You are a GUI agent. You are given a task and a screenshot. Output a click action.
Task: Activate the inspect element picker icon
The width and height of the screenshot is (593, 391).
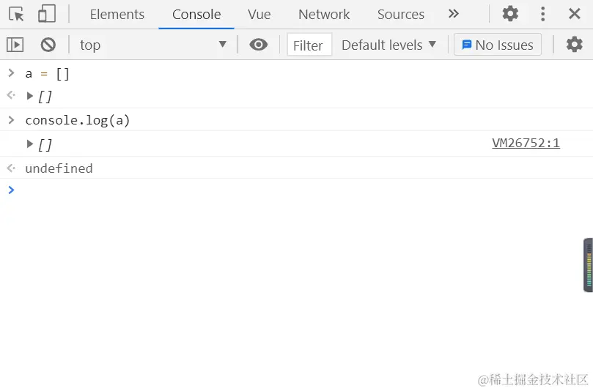(16, 14)
